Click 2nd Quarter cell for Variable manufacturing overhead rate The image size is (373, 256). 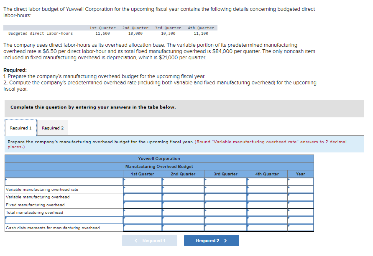click(183, 190)
